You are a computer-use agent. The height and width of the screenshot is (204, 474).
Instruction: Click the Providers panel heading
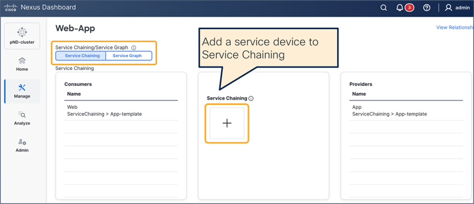click(361, 84)
